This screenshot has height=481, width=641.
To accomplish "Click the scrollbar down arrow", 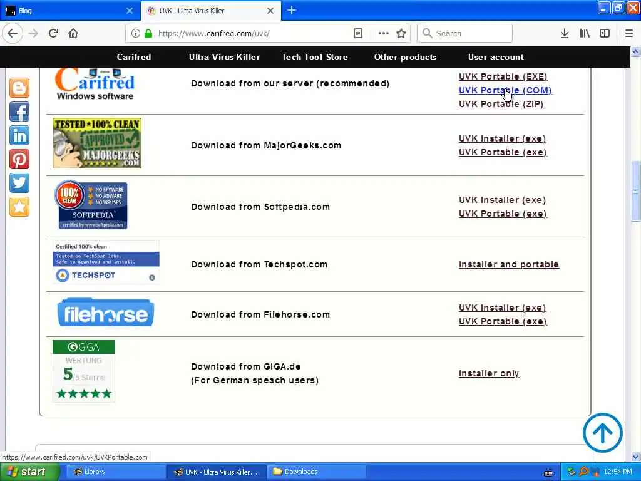I will [x=635, y=457].
